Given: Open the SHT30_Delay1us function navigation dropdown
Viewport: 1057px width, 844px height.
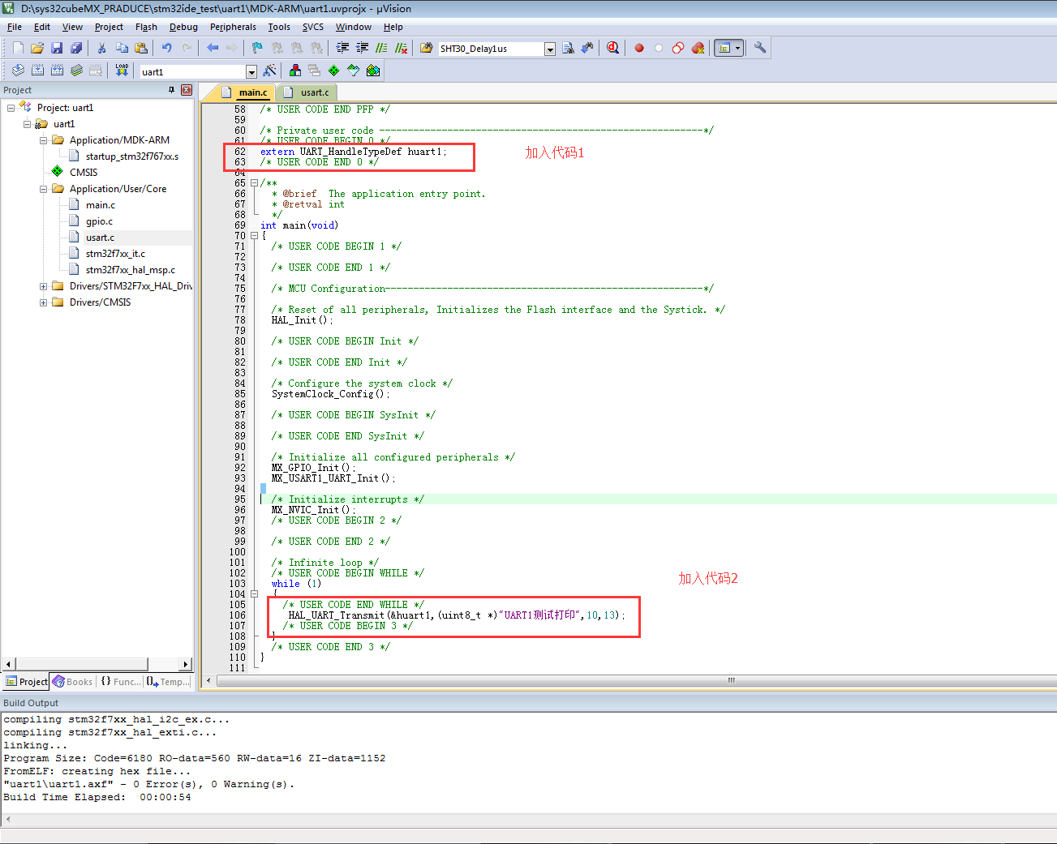Looking at the screenshot, I should pyautogui.click(x=551, y=48).
